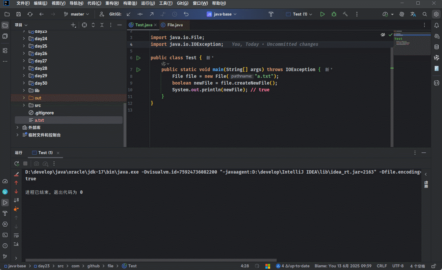This screenshot has height=270, width=442.
Task: Toggle soft-wrap in the run console
Action: click(x=16, y=235)
